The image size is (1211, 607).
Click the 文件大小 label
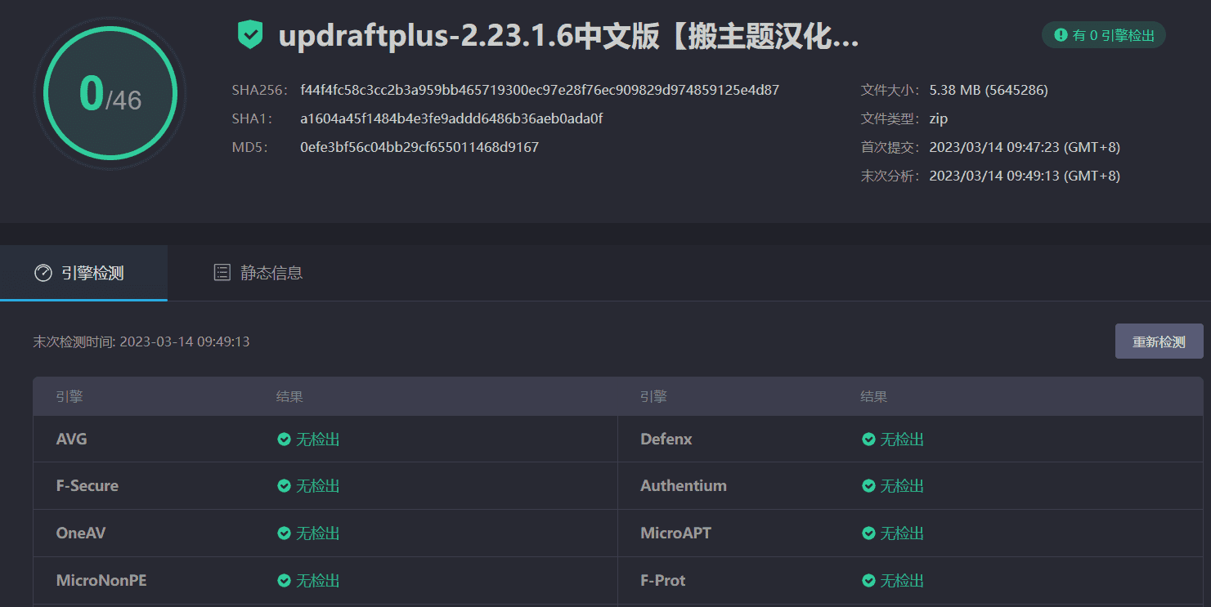[x=890, y=90]
